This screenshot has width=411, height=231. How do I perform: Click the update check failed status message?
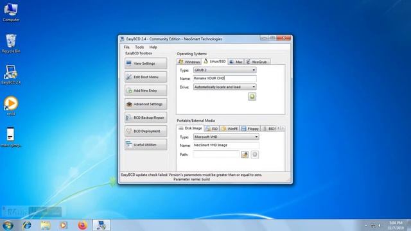(x=191, y=177)
